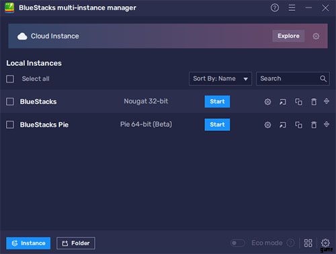Check the BlueStacks Pie instance checkbox
Screen dimensions: 336x254
[x=10, y=124]
